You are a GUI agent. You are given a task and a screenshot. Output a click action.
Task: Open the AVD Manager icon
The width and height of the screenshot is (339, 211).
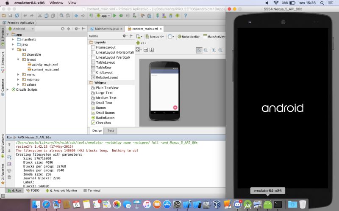164,16
